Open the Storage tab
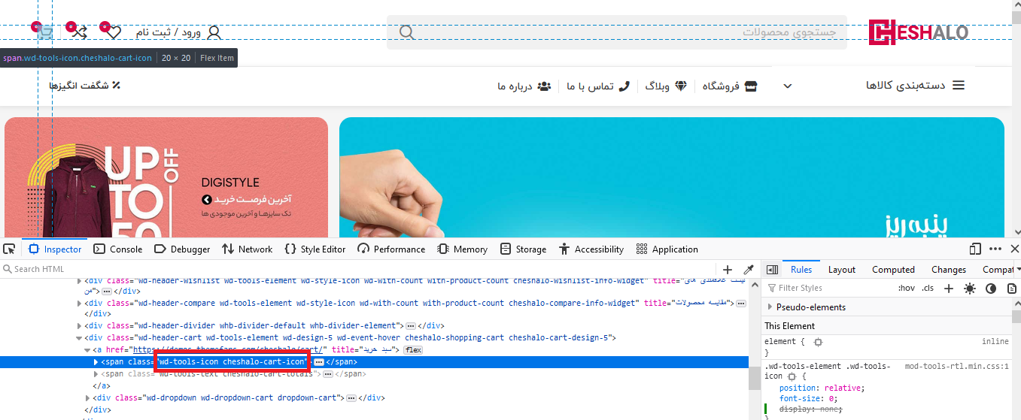1021x420 pixels. (x=523, y=249)
